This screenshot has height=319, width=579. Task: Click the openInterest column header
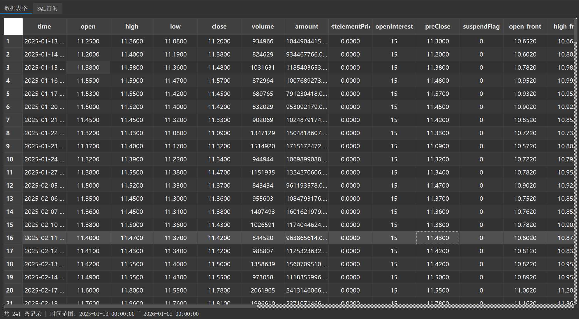394,27
